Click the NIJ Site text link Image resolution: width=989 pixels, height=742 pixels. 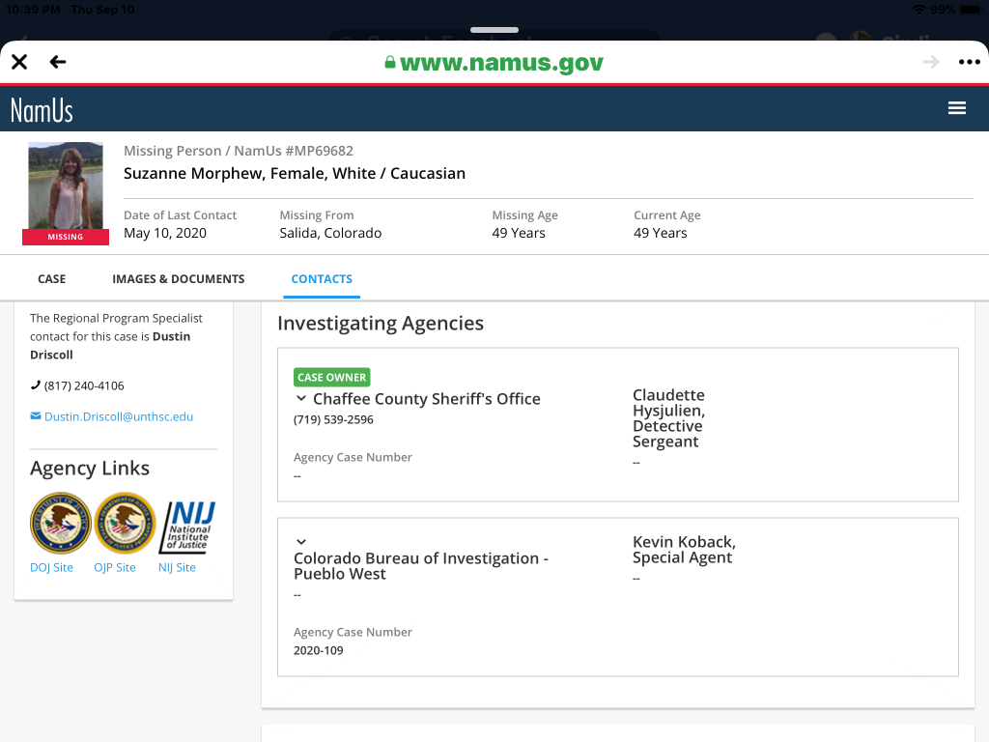coord(177,567)
